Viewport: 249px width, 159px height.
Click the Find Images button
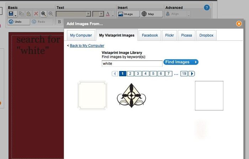(181, 62)
